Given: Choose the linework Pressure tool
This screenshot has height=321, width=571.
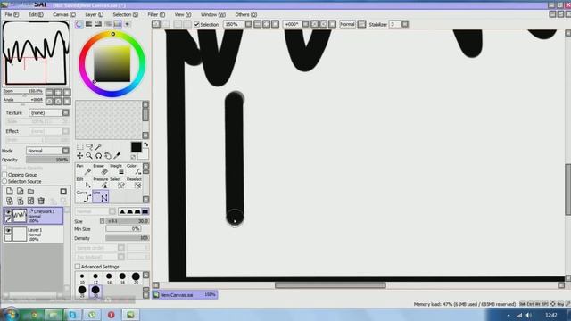Looking at the screenshot, I should (100, 183).
